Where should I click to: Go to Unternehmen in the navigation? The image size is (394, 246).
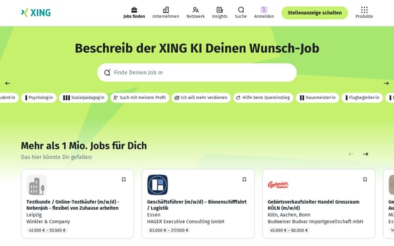point(166,13)
